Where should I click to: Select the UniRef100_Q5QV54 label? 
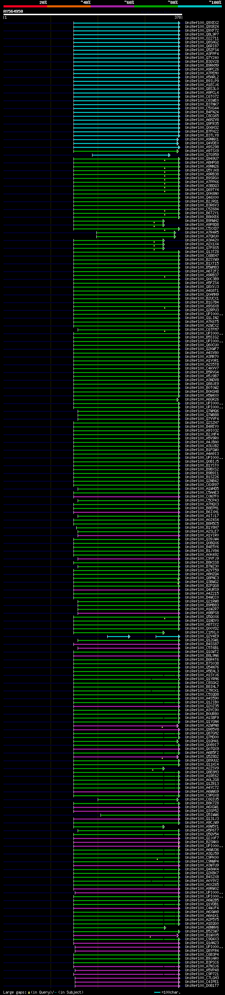(x=202, y=834)
